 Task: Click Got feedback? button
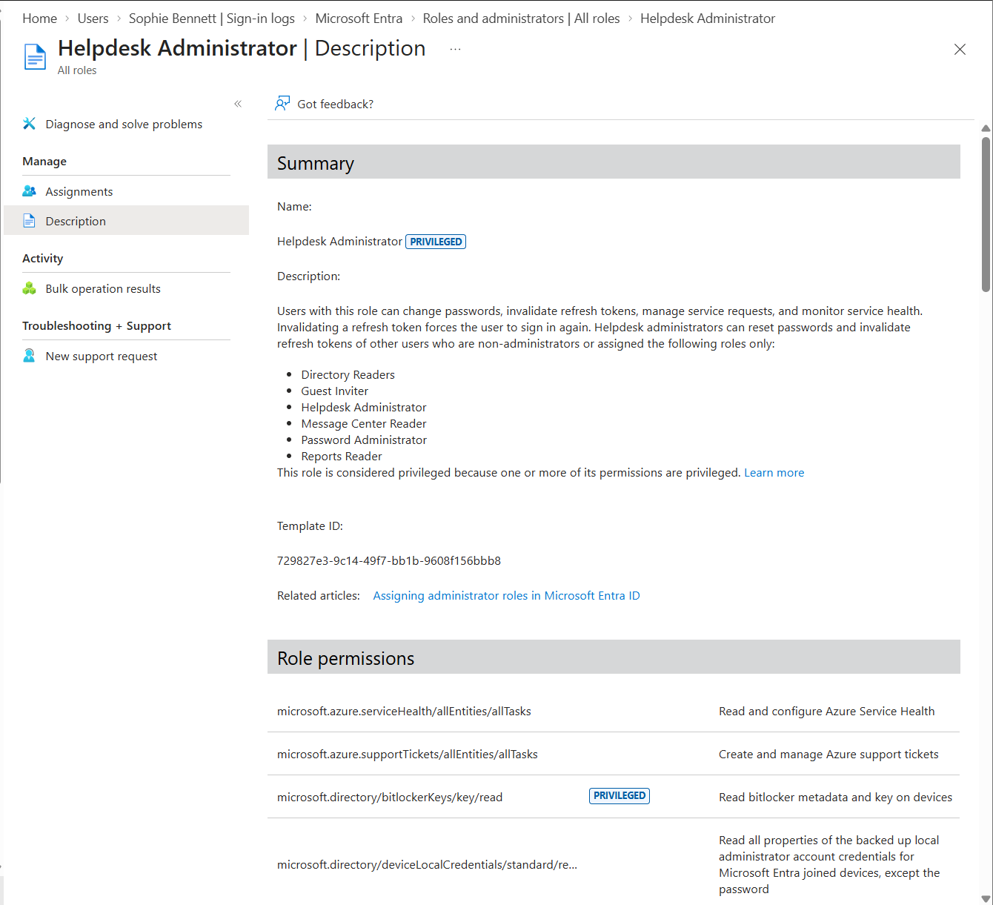[x=324, y=104]
